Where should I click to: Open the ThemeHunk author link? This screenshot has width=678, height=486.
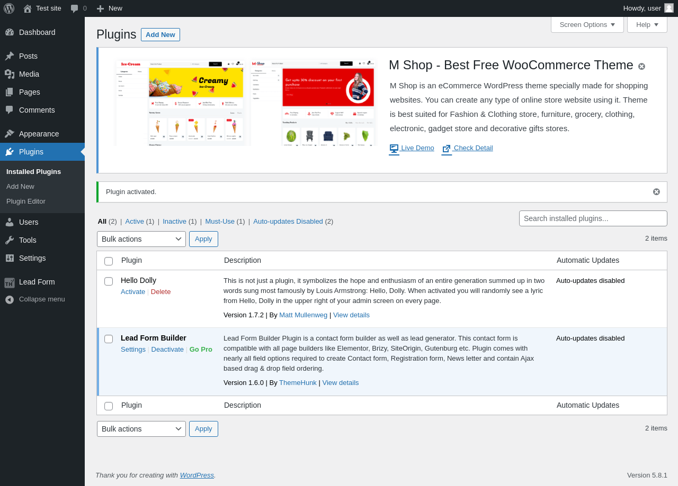(x=298, y=383)
